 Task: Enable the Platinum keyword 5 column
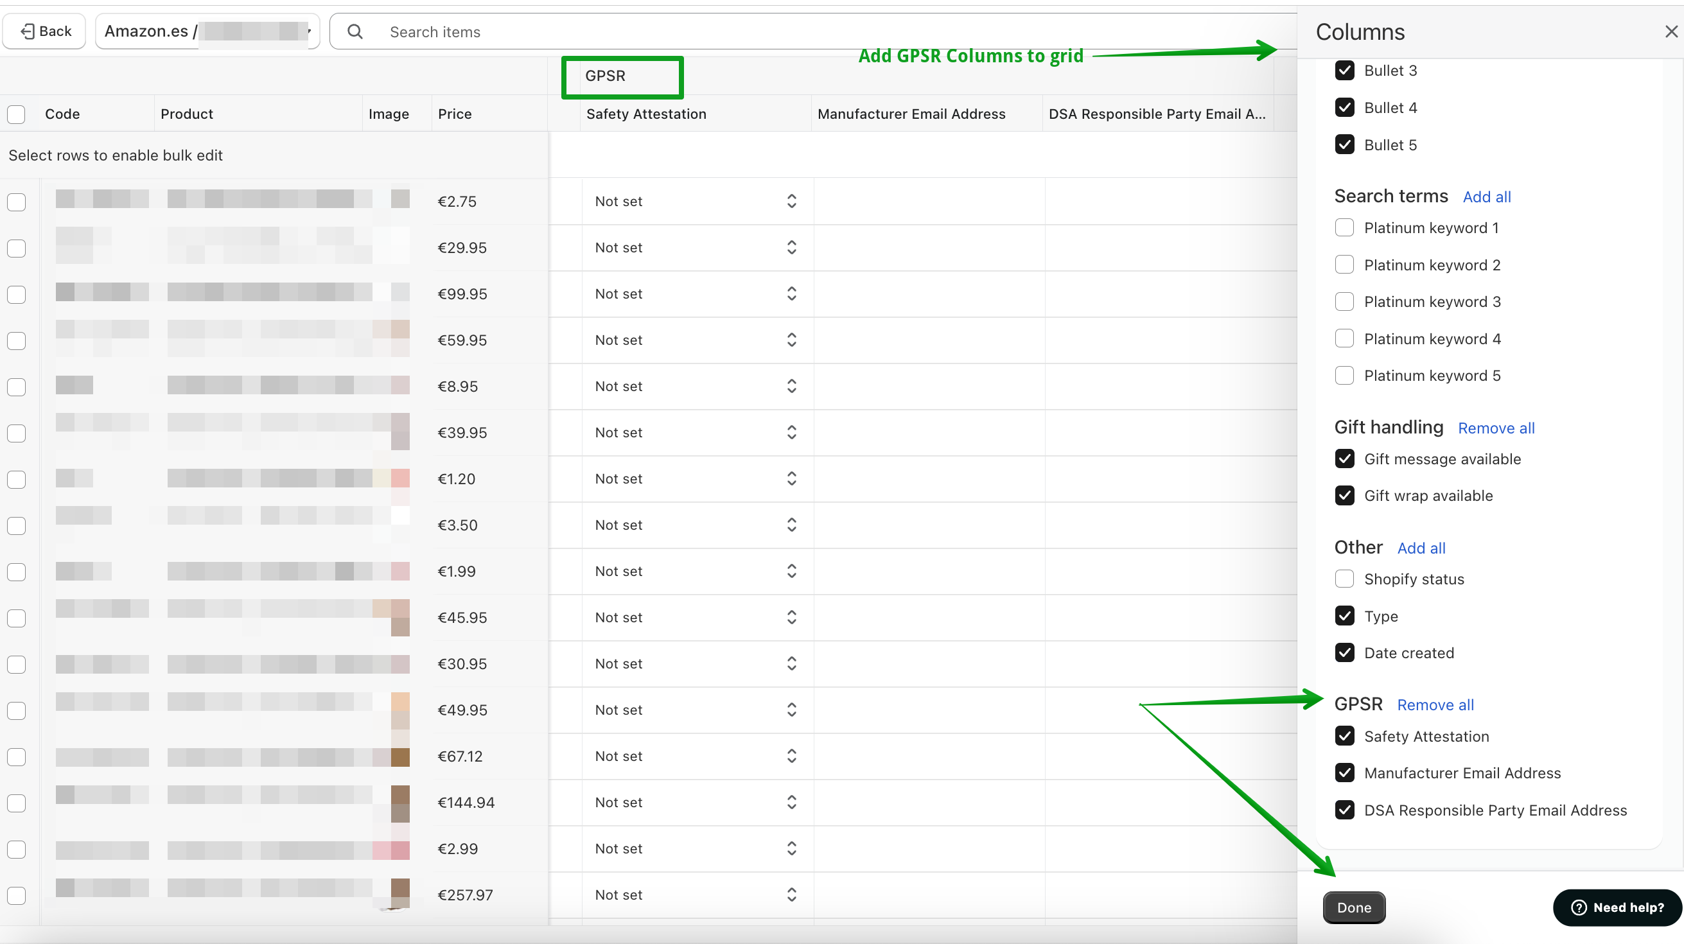pos(1345,376)
